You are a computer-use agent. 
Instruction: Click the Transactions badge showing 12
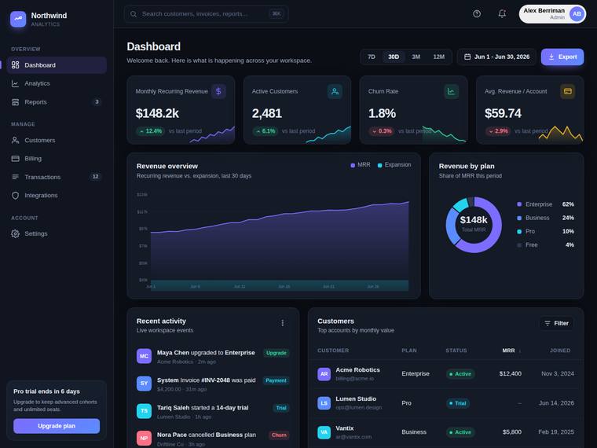tap(95, 177)
